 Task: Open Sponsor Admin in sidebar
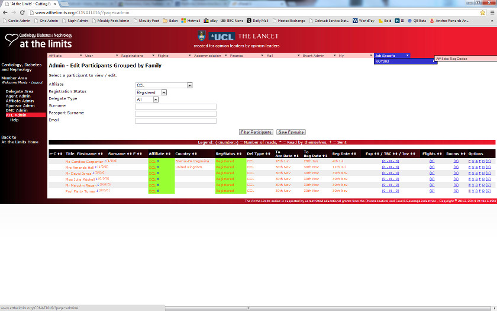pos(20,105)
